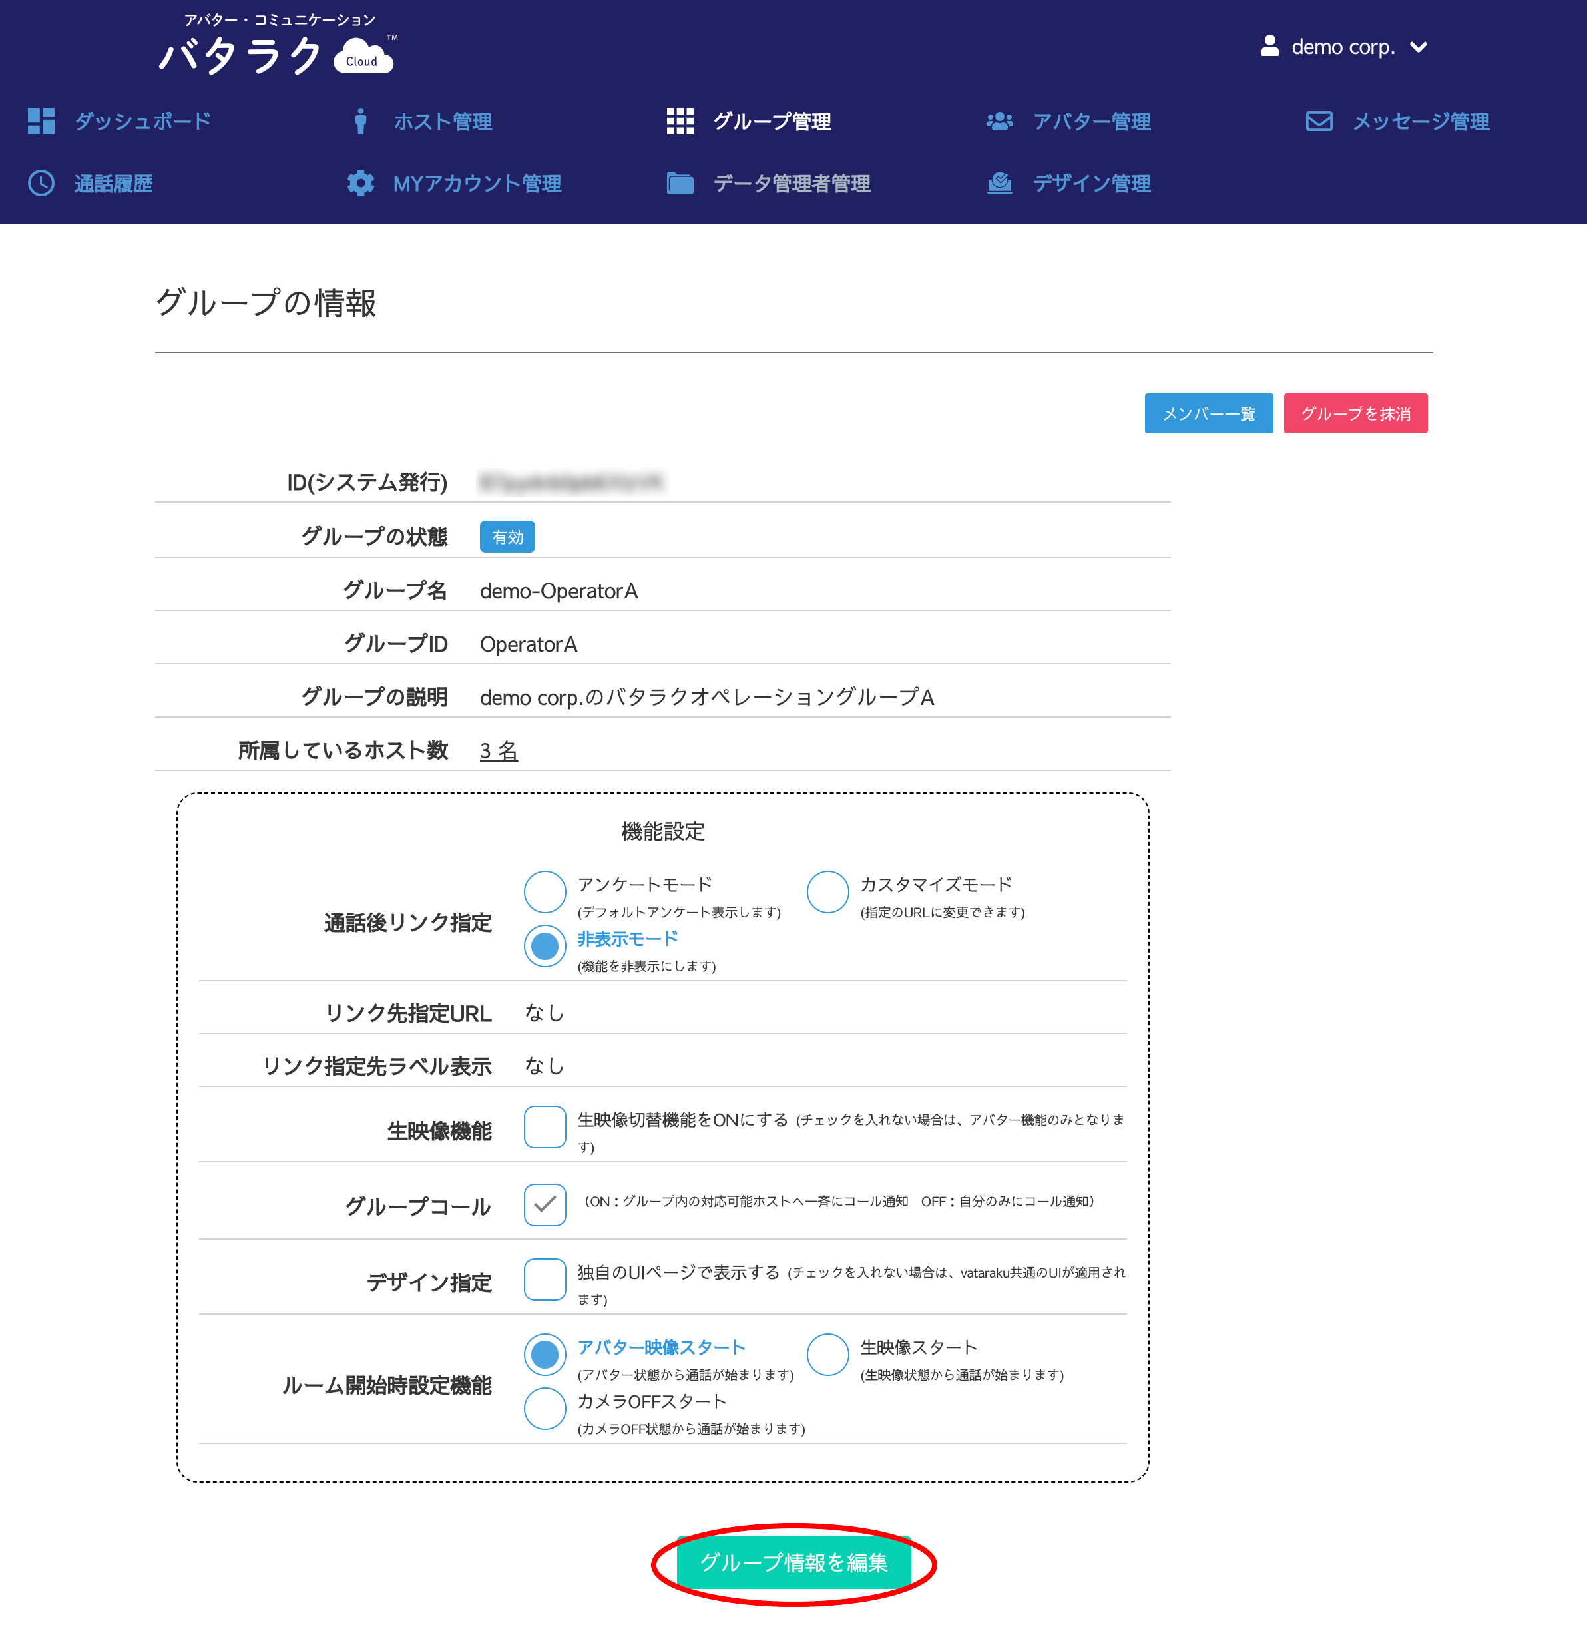Click the Avatar management people icon
This screenshot has width=1587, height=1633.
click(x=999, y=122)
